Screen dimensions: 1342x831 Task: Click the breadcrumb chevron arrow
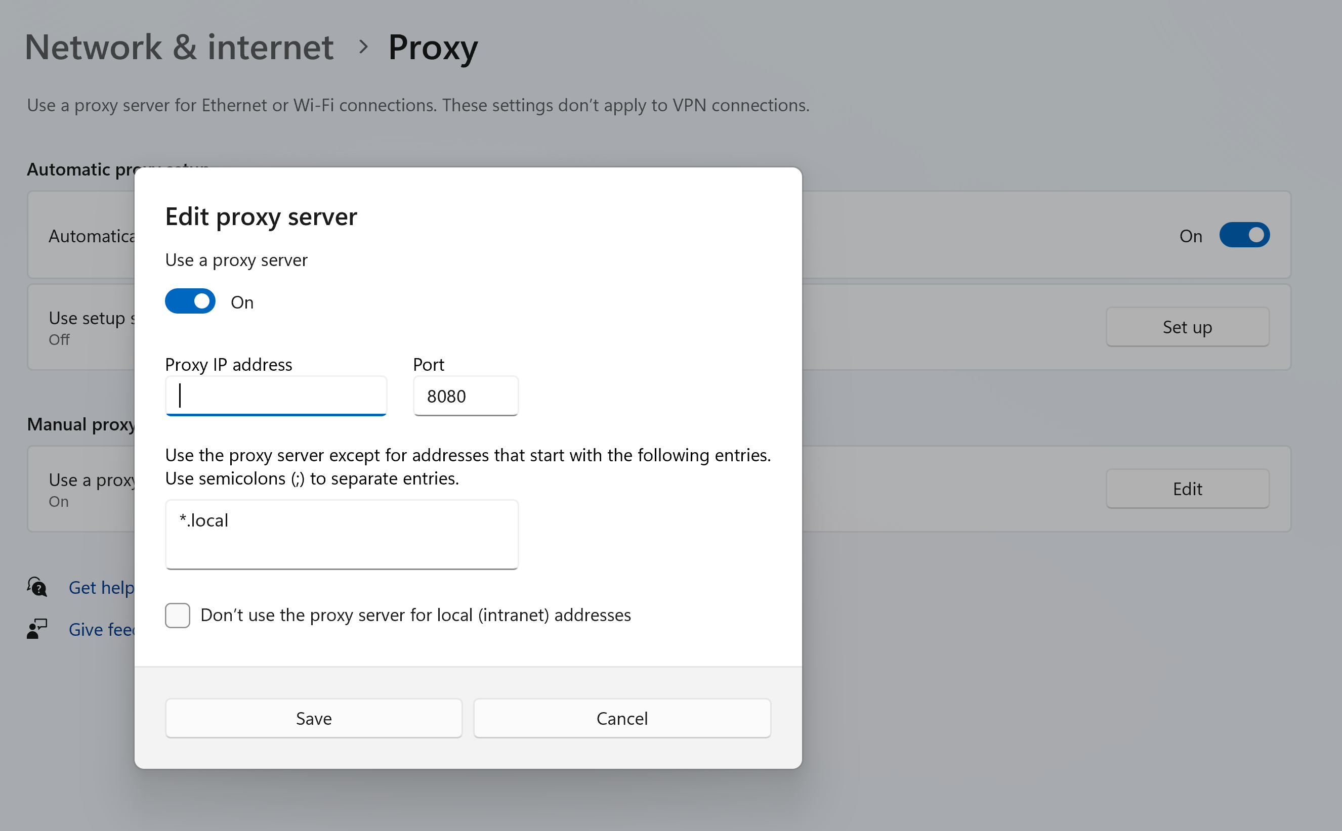[363, 47]
